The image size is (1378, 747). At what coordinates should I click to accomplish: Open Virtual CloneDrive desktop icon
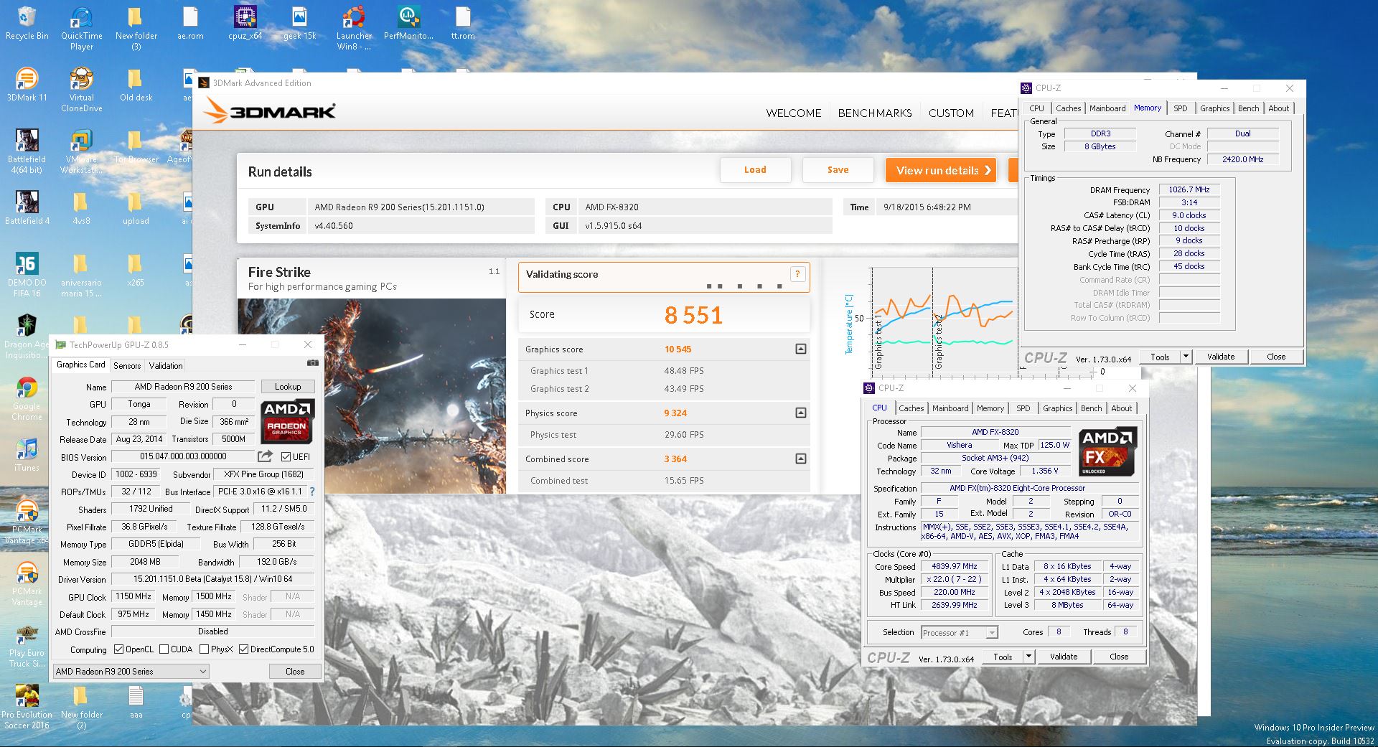tap(82, 90)
